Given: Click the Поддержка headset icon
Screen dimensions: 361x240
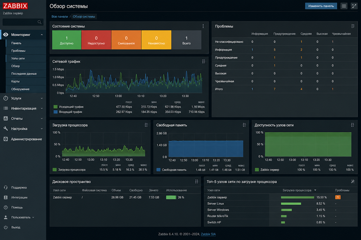Looking at the screenshot, I should pyautogui.click(x=6, y=187).
